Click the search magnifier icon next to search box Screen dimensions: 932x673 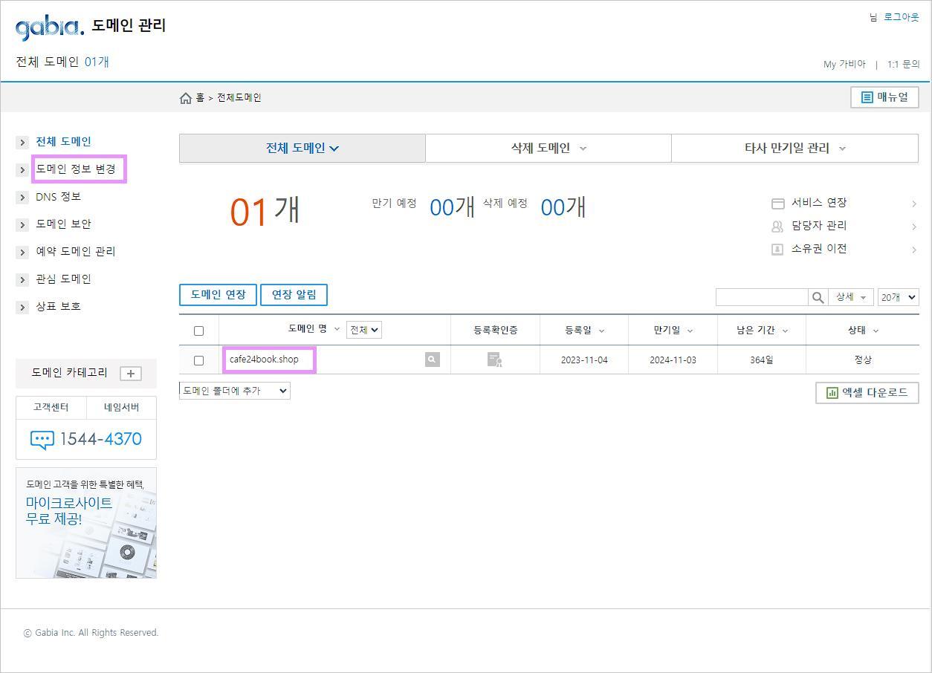[x=818, y=297]
